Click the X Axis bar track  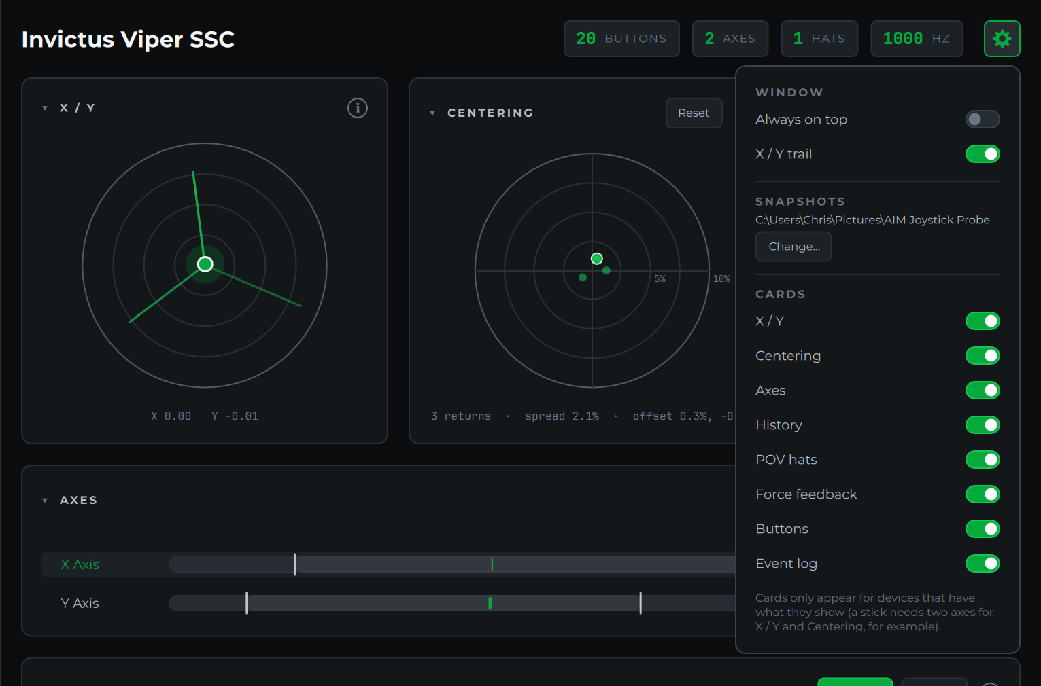452,564
